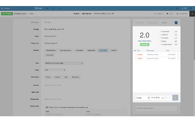Click the Compartilhar share button
The height and width of the screenshot is (122, 195).
(182, 13)
